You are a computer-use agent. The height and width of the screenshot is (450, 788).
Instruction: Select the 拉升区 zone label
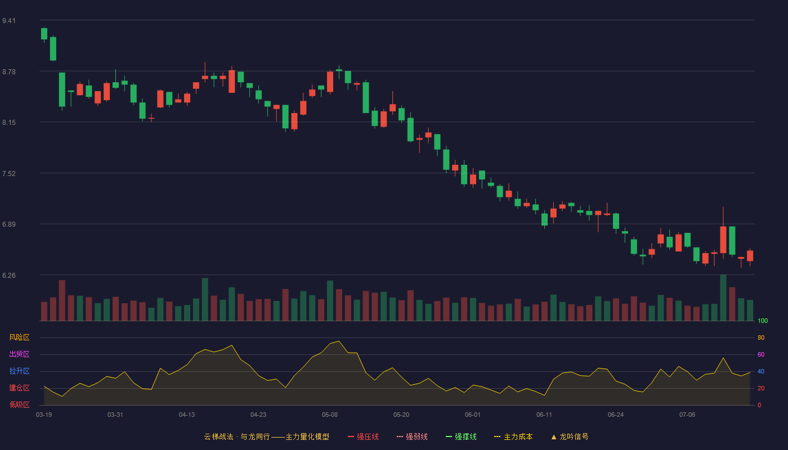pos(19,371)
